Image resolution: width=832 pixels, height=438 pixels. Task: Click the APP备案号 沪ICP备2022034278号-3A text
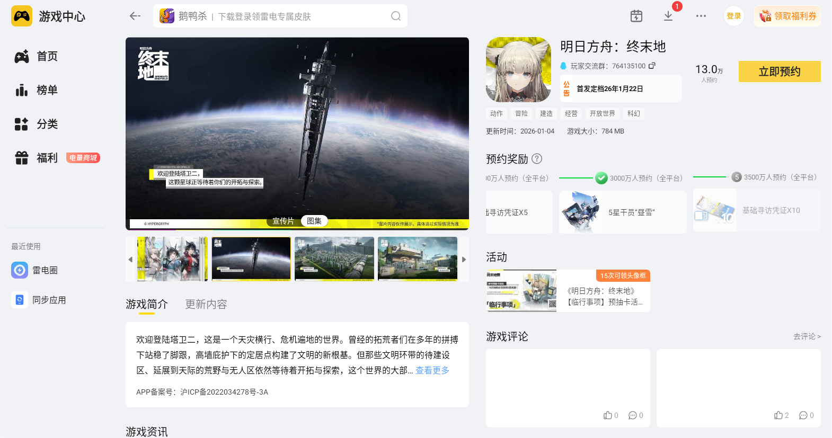pos(202,392)
